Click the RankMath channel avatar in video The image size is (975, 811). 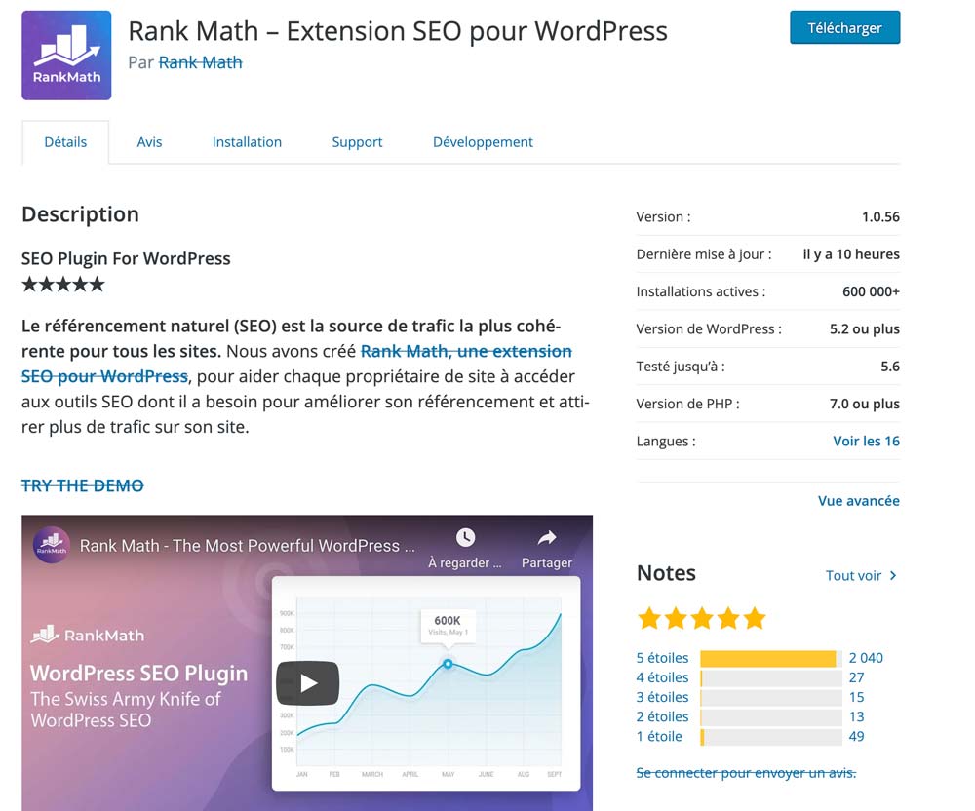51,545
